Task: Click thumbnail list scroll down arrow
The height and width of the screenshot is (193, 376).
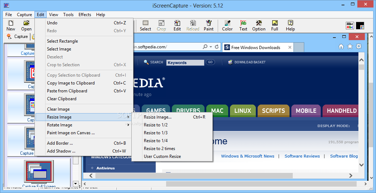Action: tap(76, 184)
